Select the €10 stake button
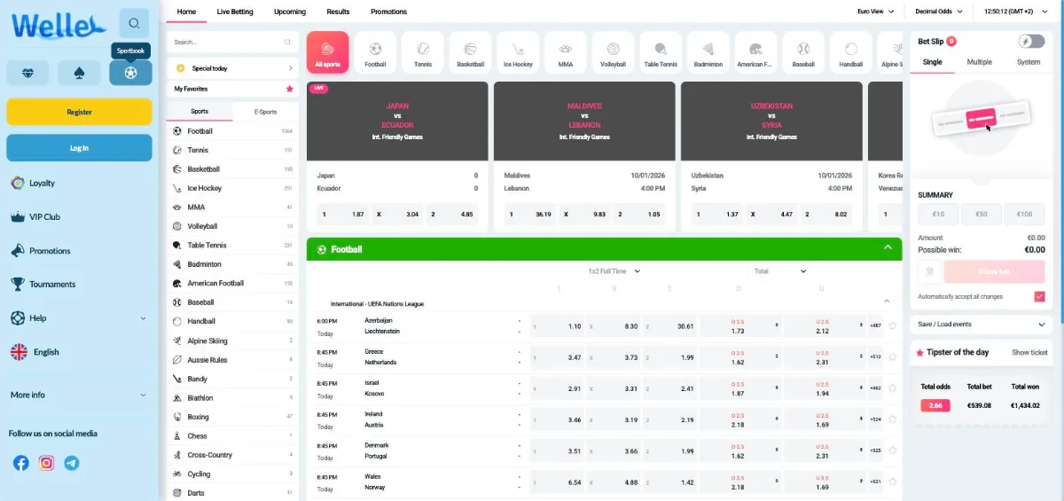The height and width of the screenshot is (501, 1064). point(939,214)
